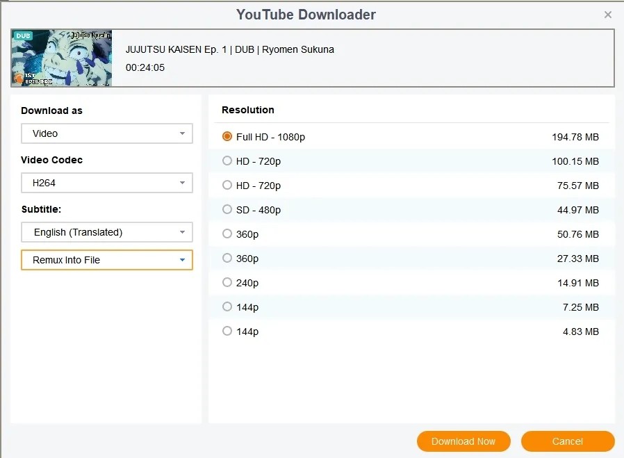This screenshot has width=624, height=458.
Task: Click the Resolution heading
Action: click(x=248, y=110)
